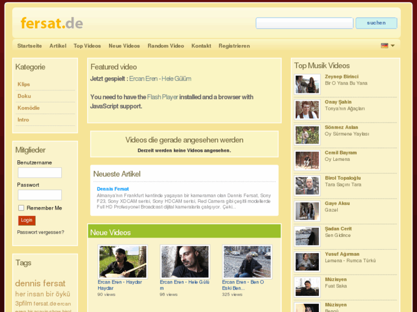Open the Artikel menu item

point(58,46)
